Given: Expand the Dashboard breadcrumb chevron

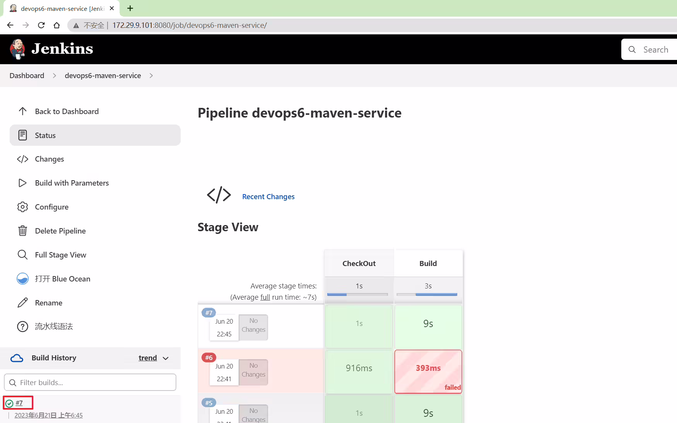Looking at the screenshot, I should [x=55, y=76].
